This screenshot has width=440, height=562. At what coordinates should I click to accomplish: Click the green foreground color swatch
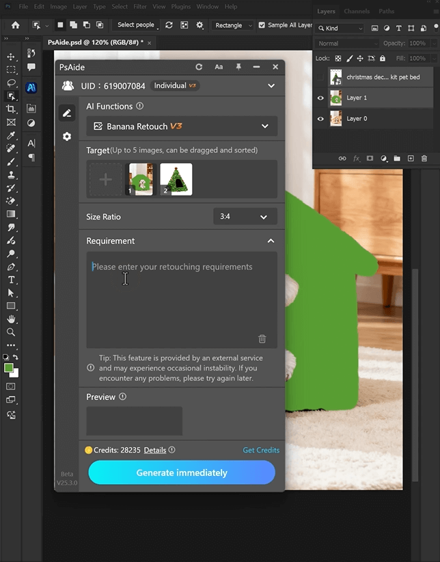(x=9, y=368)
